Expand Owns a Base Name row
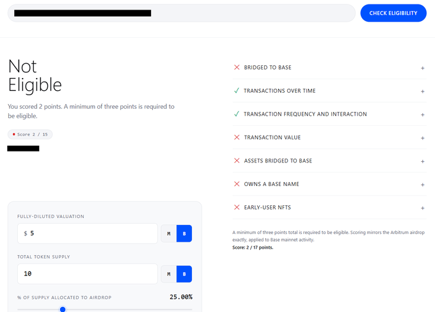Viewport: 435px width, 312px height. pos(422,184)
